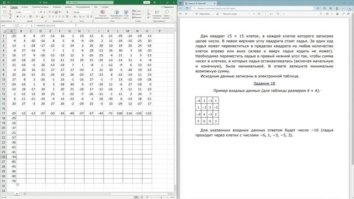The width and height of the screenshot is (354, 199).
Task: Apply the fill color highlight bucket
Action: pyautogui.click(x=37, y=17)
